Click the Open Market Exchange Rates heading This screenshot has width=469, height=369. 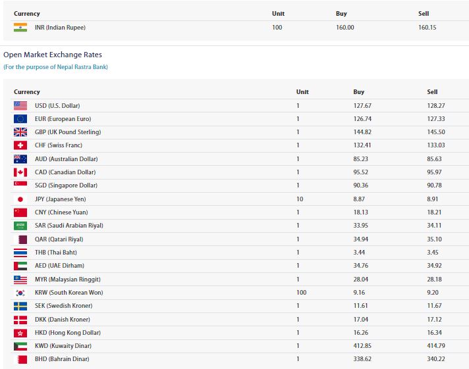click(53, 55)
